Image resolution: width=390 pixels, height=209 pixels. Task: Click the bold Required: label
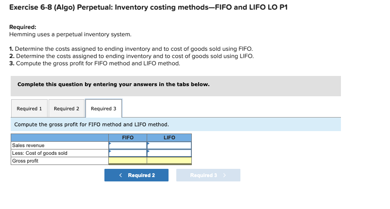tap(23, 27)
